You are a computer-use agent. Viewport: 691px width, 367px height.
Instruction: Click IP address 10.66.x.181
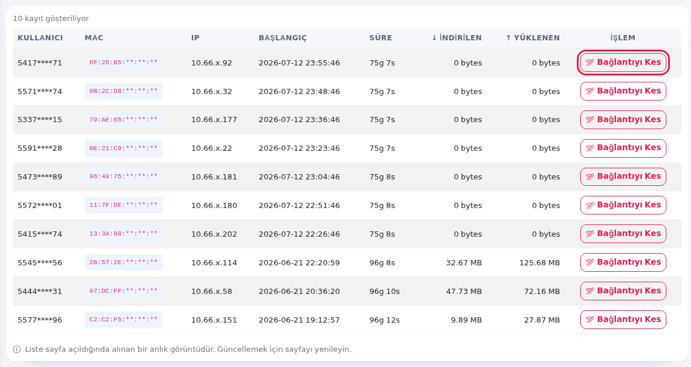click(214, 177)
